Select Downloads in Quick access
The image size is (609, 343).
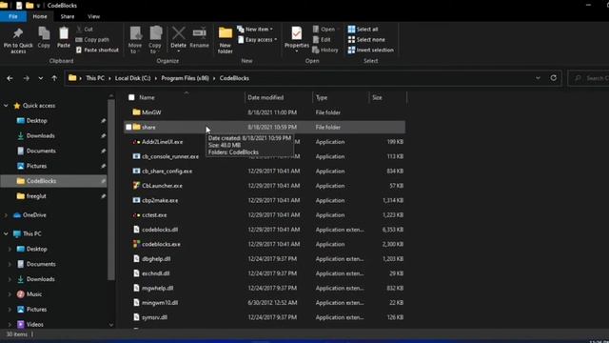[x=40, y=135]
